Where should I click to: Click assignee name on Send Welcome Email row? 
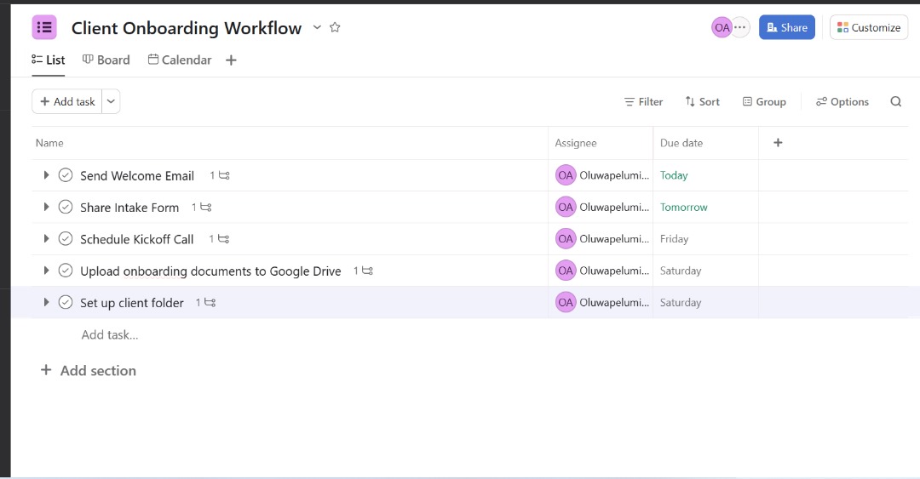tap(614, 175)
